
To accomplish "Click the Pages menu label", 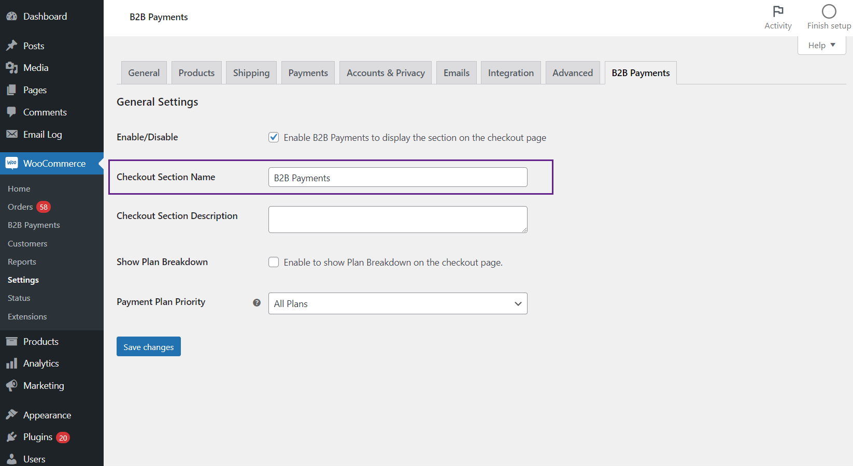I will click(35, 90).
